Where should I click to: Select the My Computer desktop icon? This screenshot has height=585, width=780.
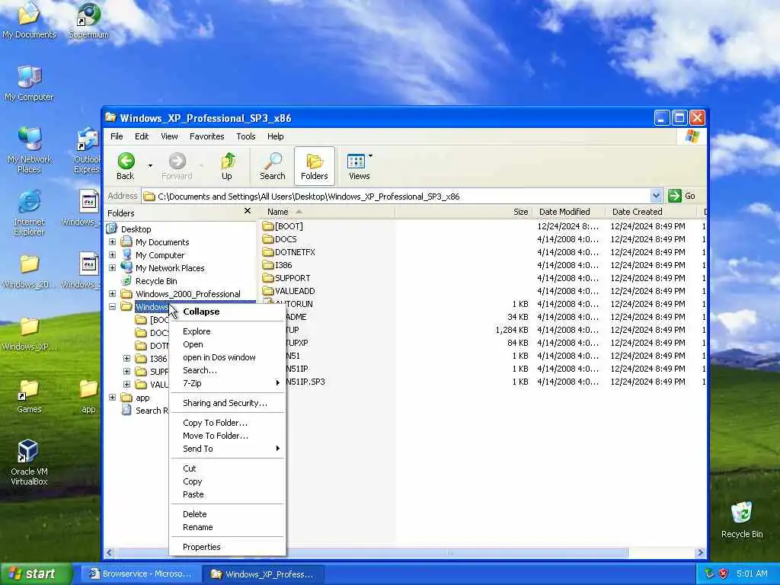pyautogui.click(x=29, y=84)
